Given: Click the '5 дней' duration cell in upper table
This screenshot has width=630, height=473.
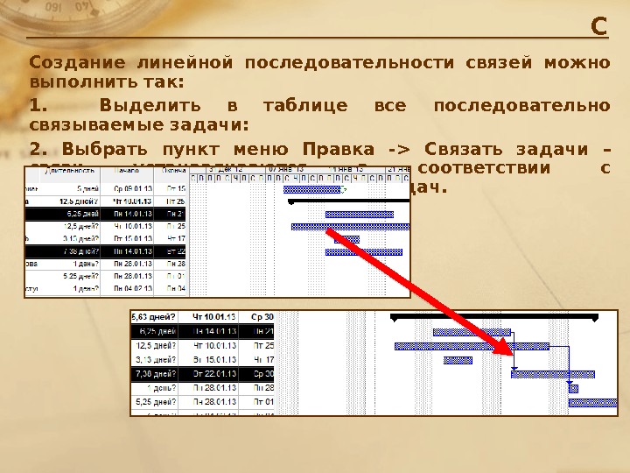Looking at the screenshot, I should point(88,188).
